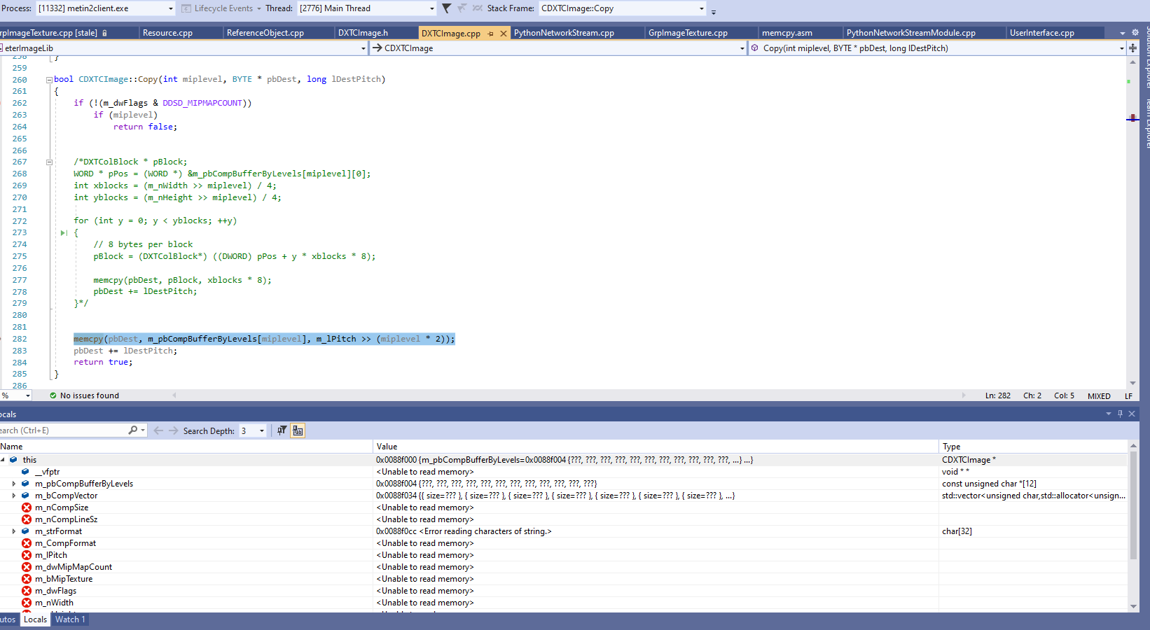
Task: Click the pin icon on DXTCImage.cpp tab
Action: coord(490,34)
